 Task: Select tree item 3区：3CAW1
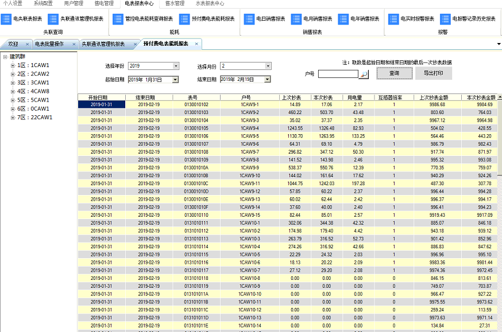click(x=33, y=83)
